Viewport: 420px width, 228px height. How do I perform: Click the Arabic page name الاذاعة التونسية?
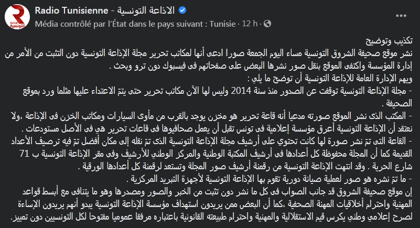tap(146, 10)
